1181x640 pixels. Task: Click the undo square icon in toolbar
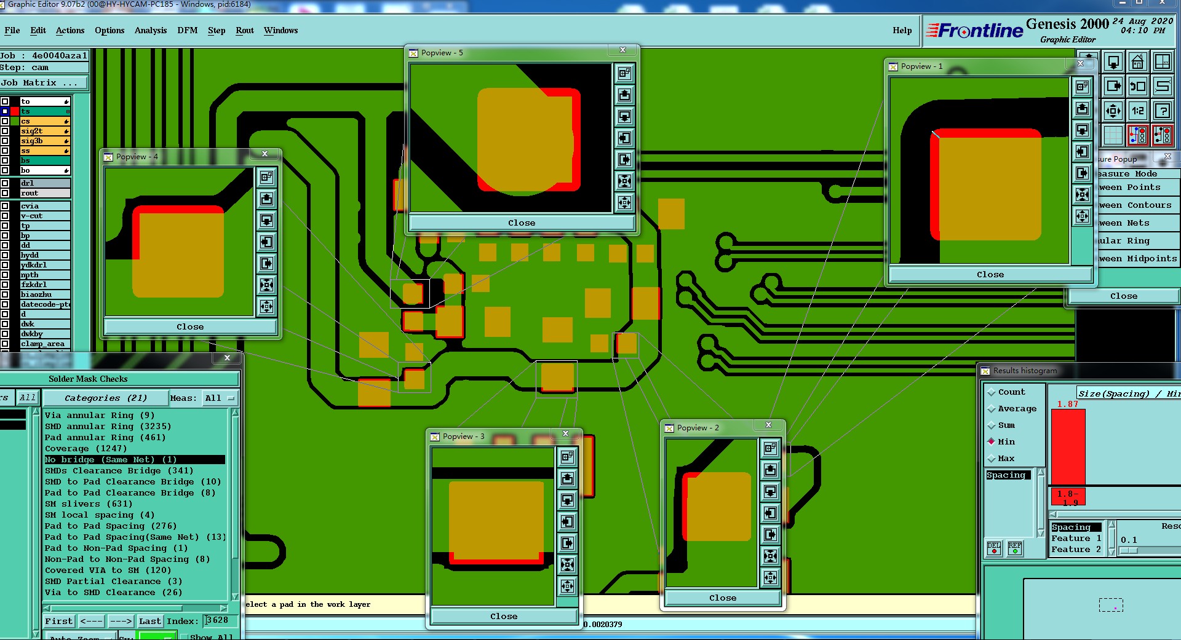click(x=1138, y=87)
